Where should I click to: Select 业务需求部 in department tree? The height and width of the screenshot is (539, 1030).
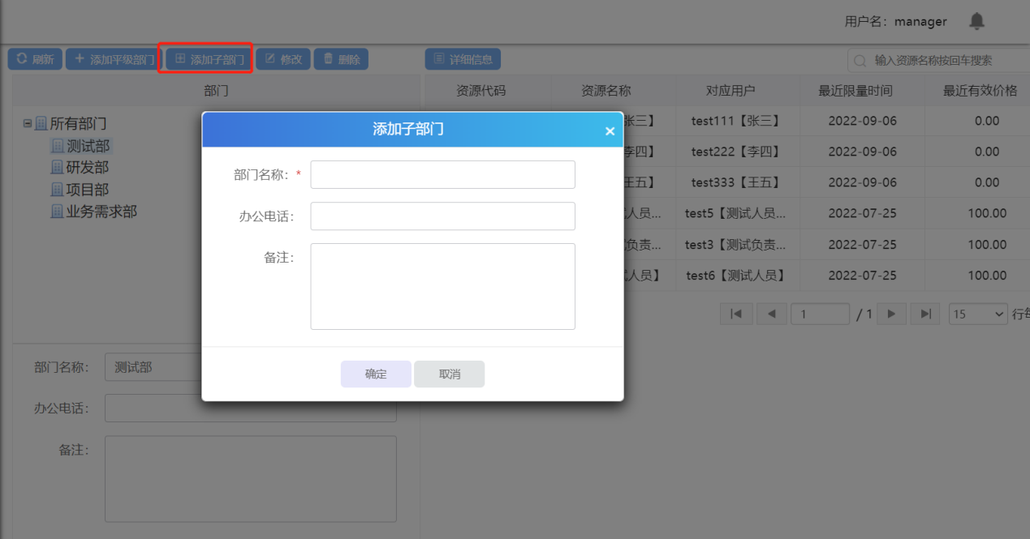pos(101,212)
